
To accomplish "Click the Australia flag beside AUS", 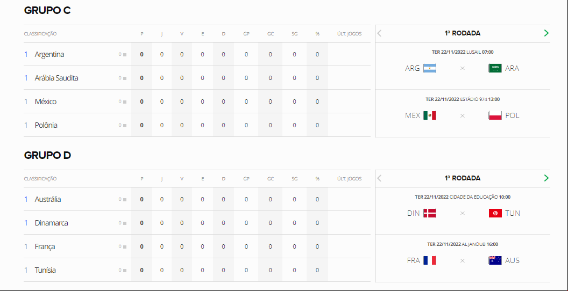I will 495,260.
